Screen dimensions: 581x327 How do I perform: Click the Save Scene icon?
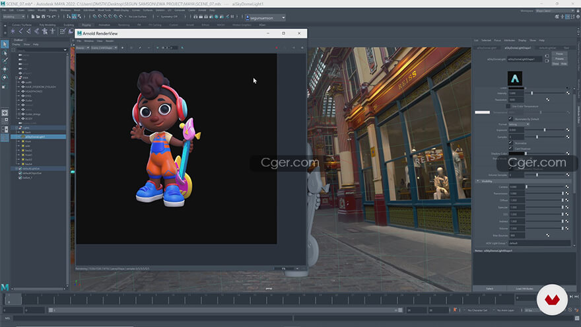(43, 17)
